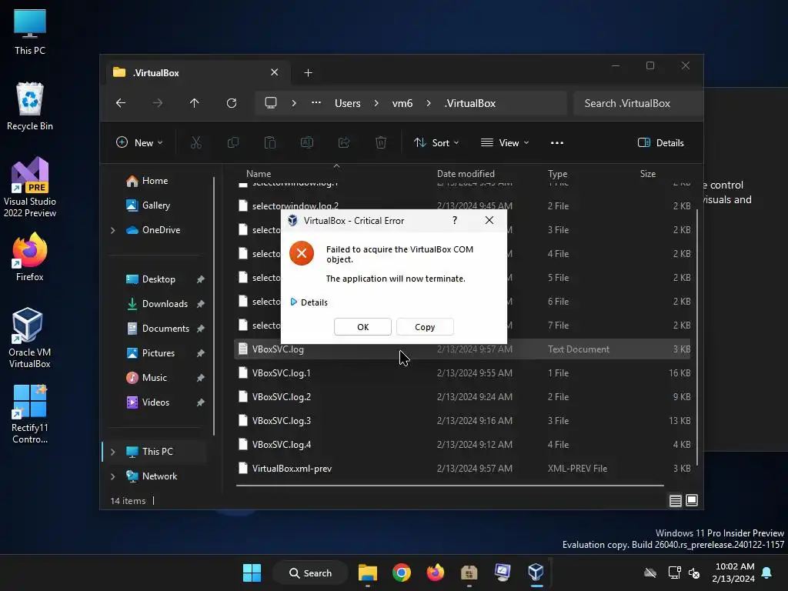
Task: Click vm6 in the breadcrumb path
Action: point(402,103)
